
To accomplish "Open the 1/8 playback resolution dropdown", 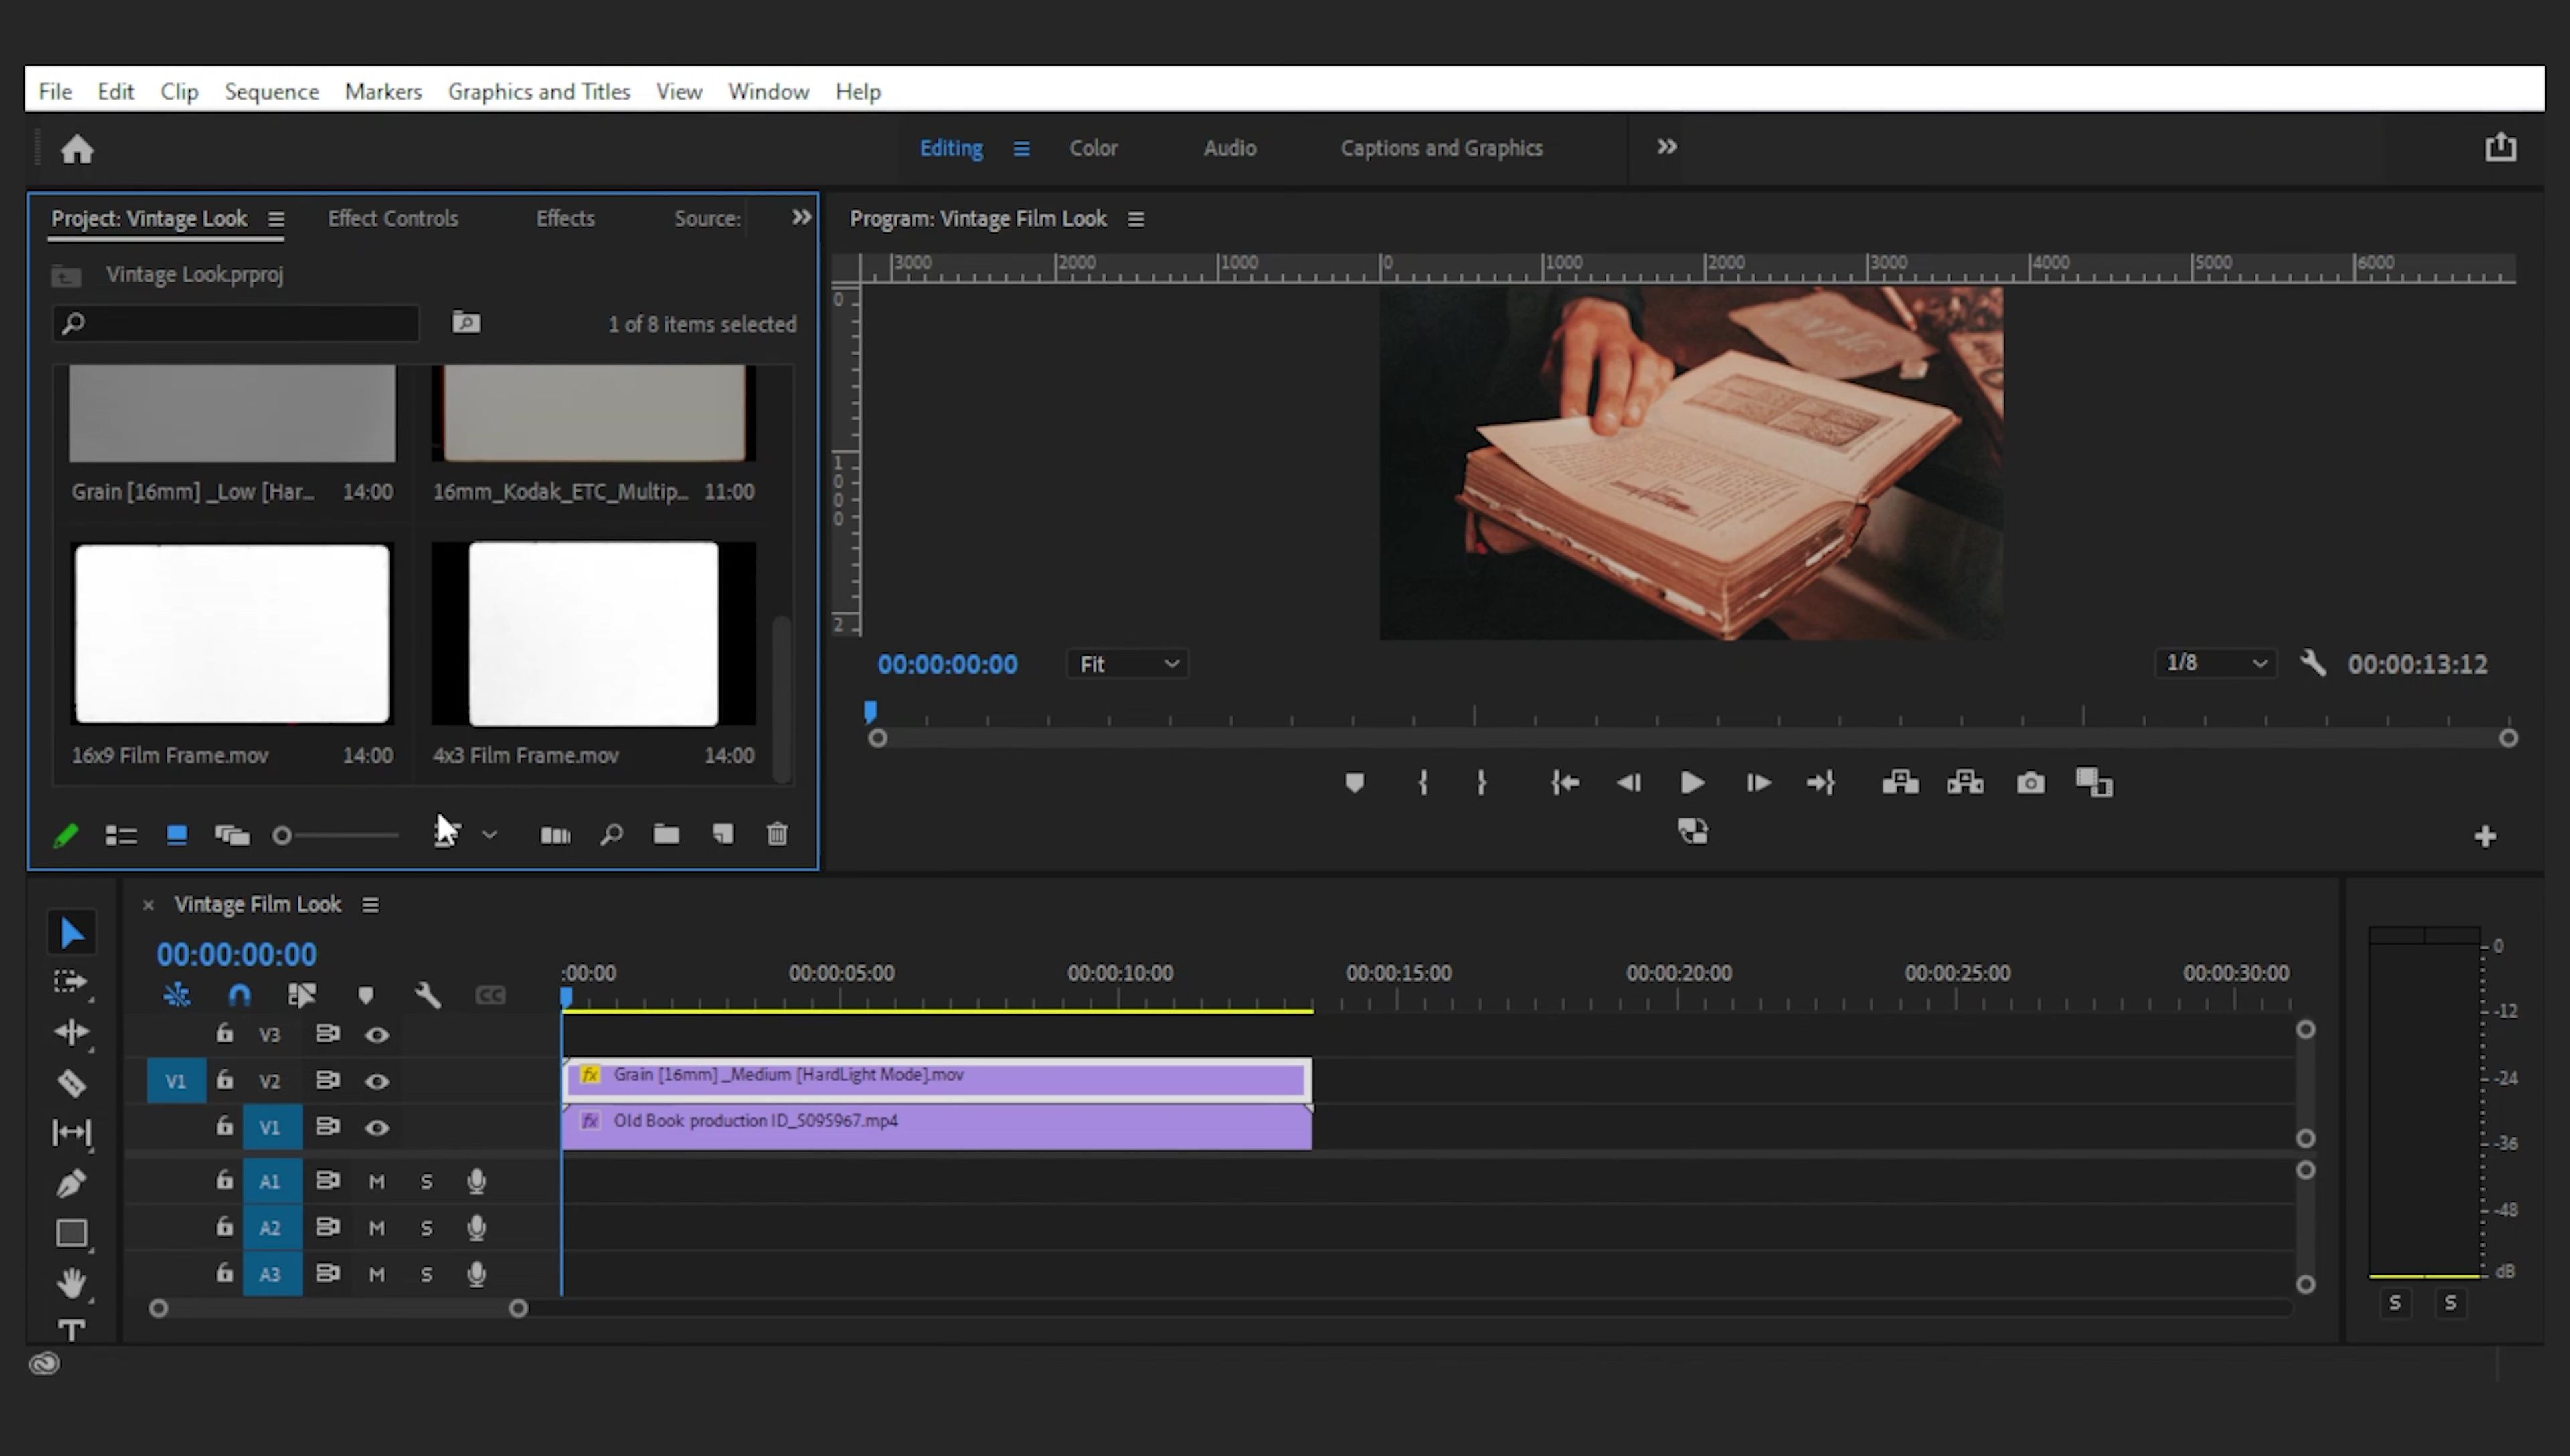I will click(x=2215, y=663).
